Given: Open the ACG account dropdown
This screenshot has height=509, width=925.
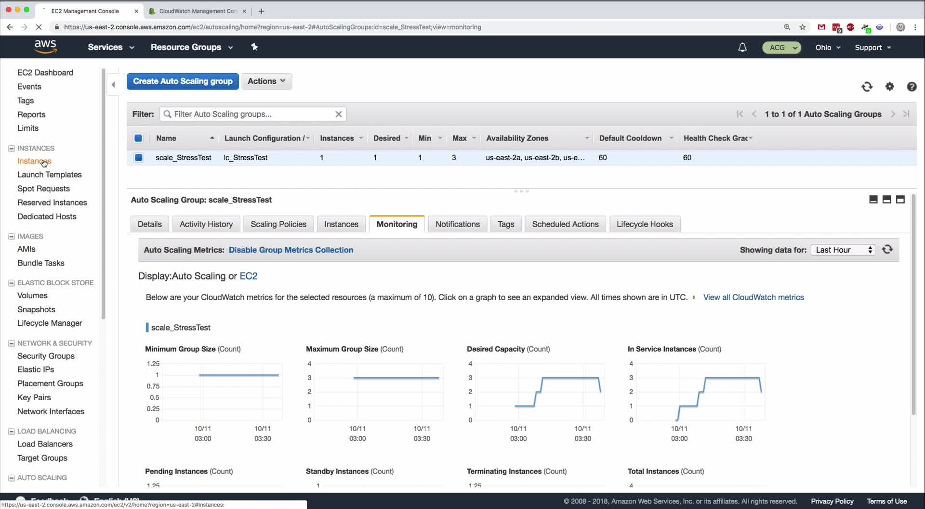Looking at the screenshot, I should point(781,47).
